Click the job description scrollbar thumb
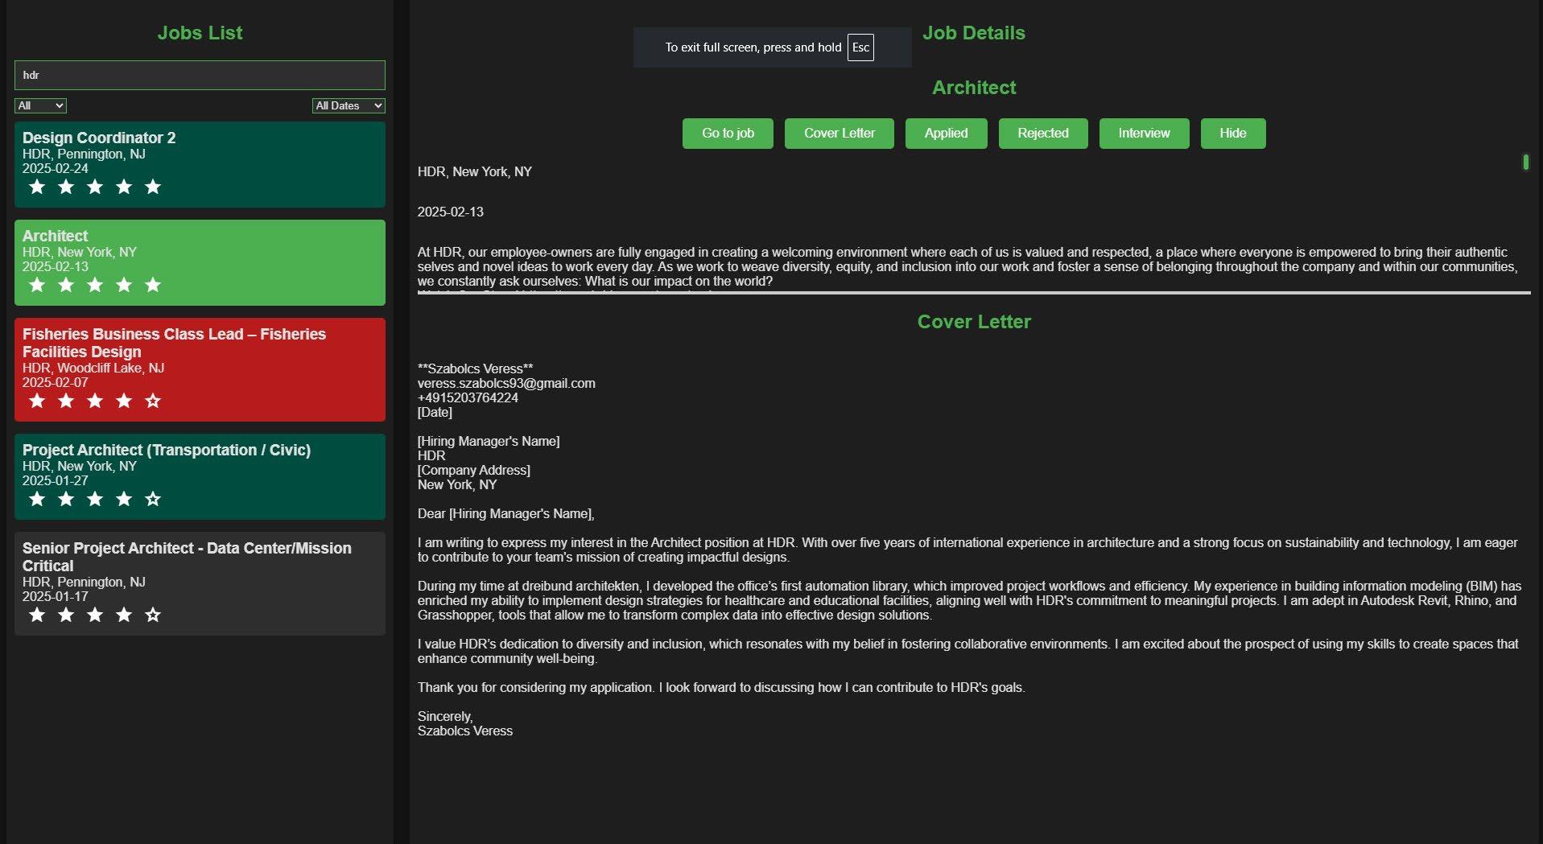1543x844 pixels. 1525,162
